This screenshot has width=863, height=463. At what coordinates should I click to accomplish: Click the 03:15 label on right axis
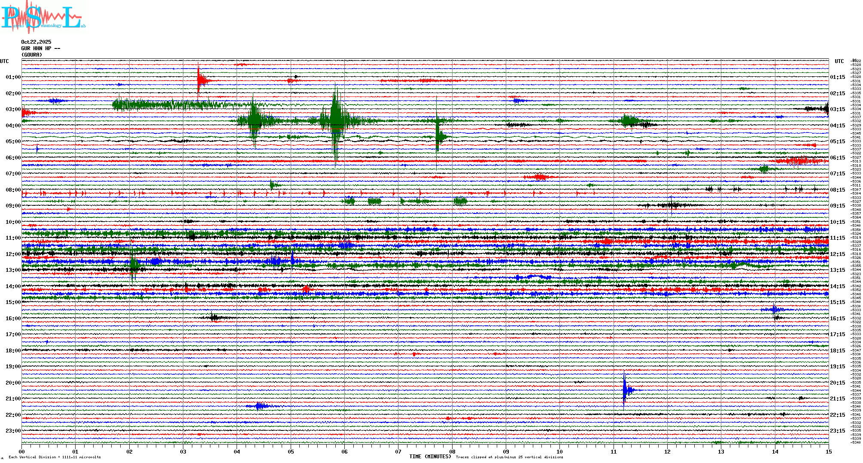click(x=837, y=109)
